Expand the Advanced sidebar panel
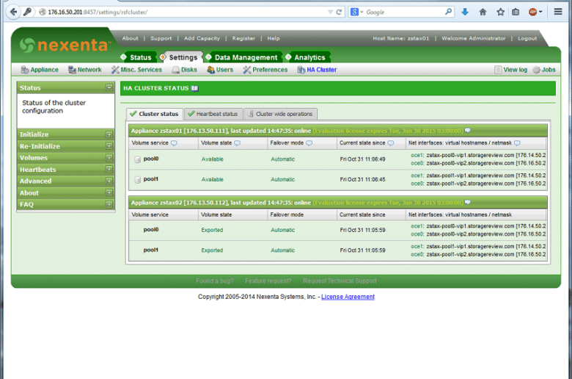The width and height of the screenshot is (572, 379). point(109,181)
